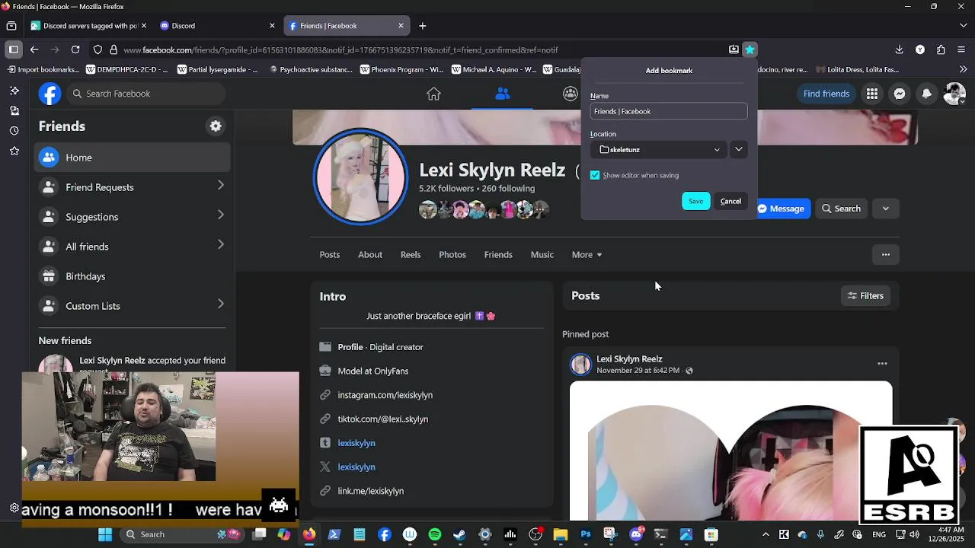Click the Windows Start button
The height and width of the screenshot is (548, 975).
pos(105,534)
